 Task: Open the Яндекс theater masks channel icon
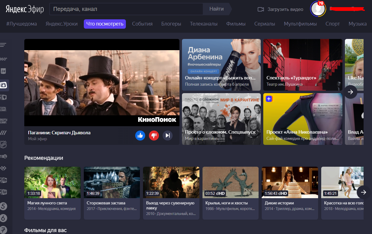click(x=3, y=180)
